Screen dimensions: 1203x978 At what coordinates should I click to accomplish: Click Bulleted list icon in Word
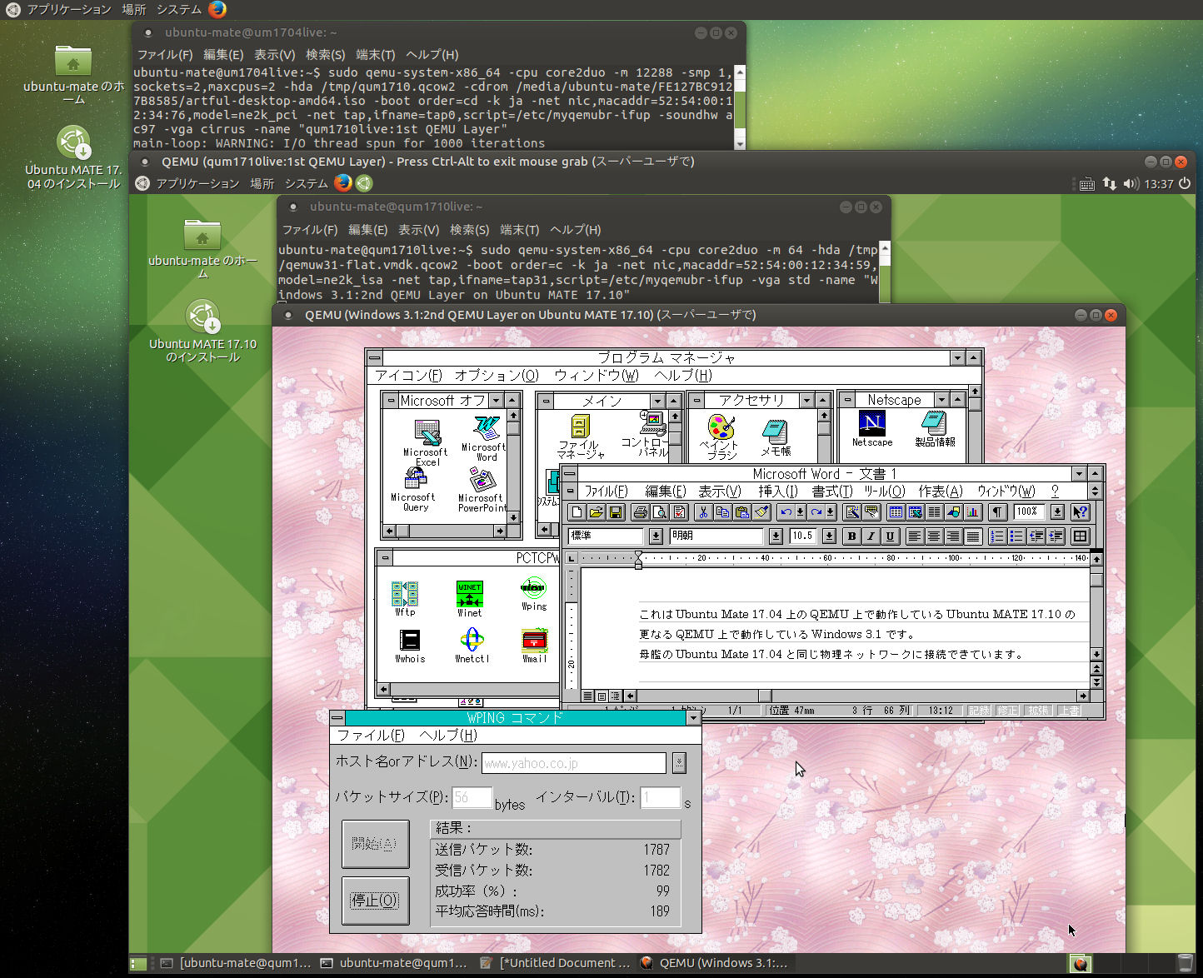(1016, 536)
